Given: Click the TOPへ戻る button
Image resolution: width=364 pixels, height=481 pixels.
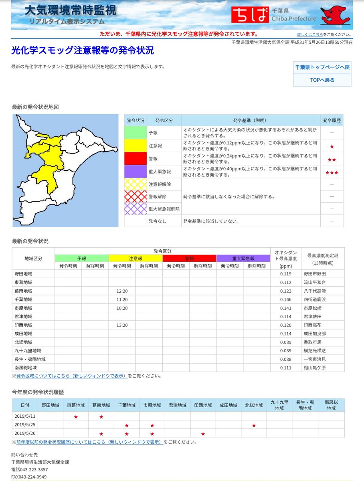Looking at the screenshot, I should (322, 80).
